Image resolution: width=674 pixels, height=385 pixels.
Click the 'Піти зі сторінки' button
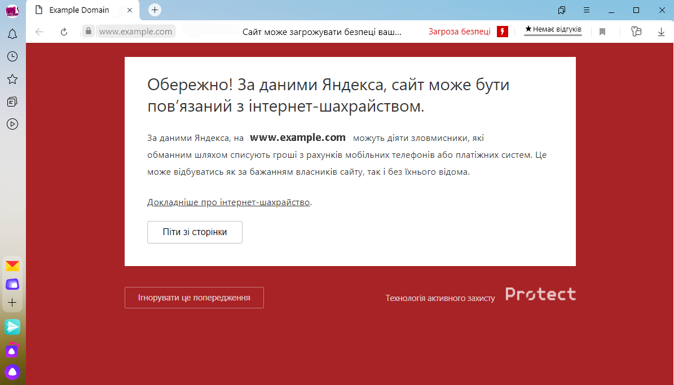pyautogui.click(x=195, y=232)
